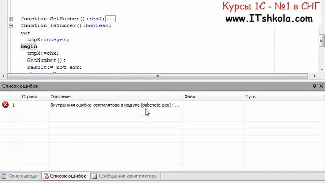Sort by the Путь column header
The image size is (325, 183).
[x=250, y=97]
